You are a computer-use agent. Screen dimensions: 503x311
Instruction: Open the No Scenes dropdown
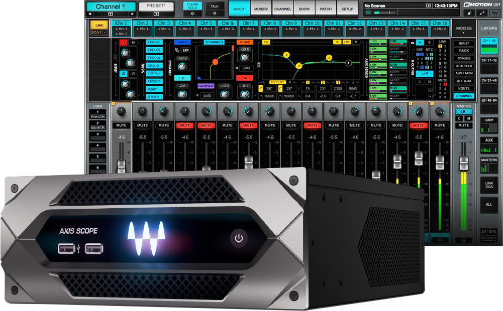click(428, 5)
